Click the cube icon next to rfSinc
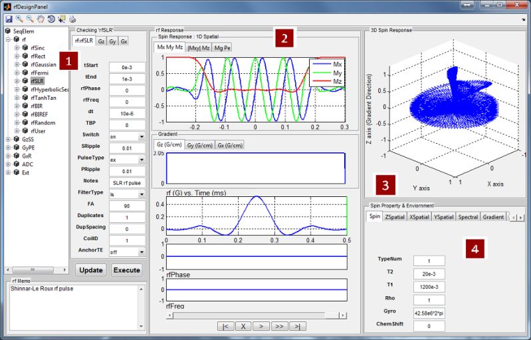The height and width of the screenshot is (340, 531). [25, 47]
